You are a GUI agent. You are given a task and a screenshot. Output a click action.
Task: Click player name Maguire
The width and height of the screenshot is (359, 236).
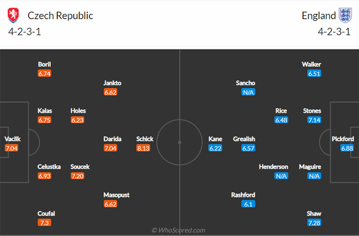point(310,167)
